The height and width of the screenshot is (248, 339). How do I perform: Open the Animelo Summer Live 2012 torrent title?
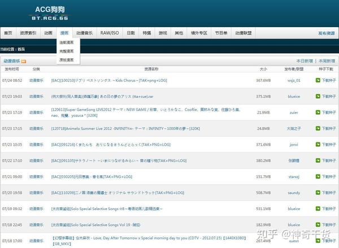[125, 128]
